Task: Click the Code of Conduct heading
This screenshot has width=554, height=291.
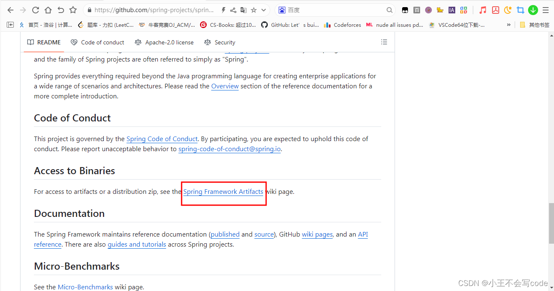Action: point(72,118)
